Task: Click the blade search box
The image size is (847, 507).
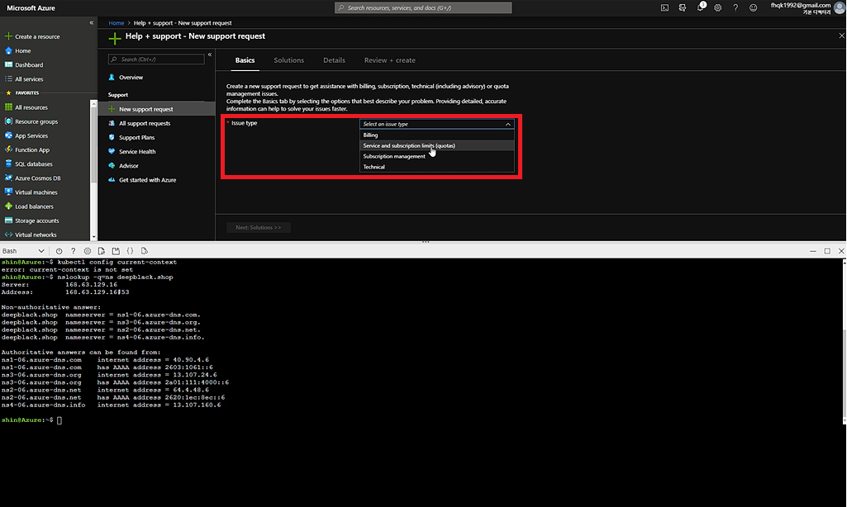Action: (x=156, y=59)
